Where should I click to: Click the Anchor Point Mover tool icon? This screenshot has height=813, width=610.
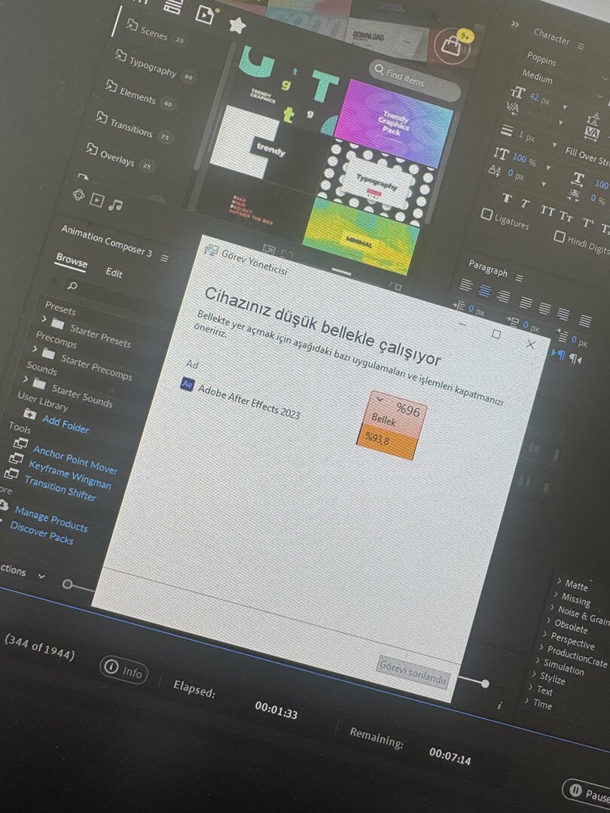click(x=21, y=443)
